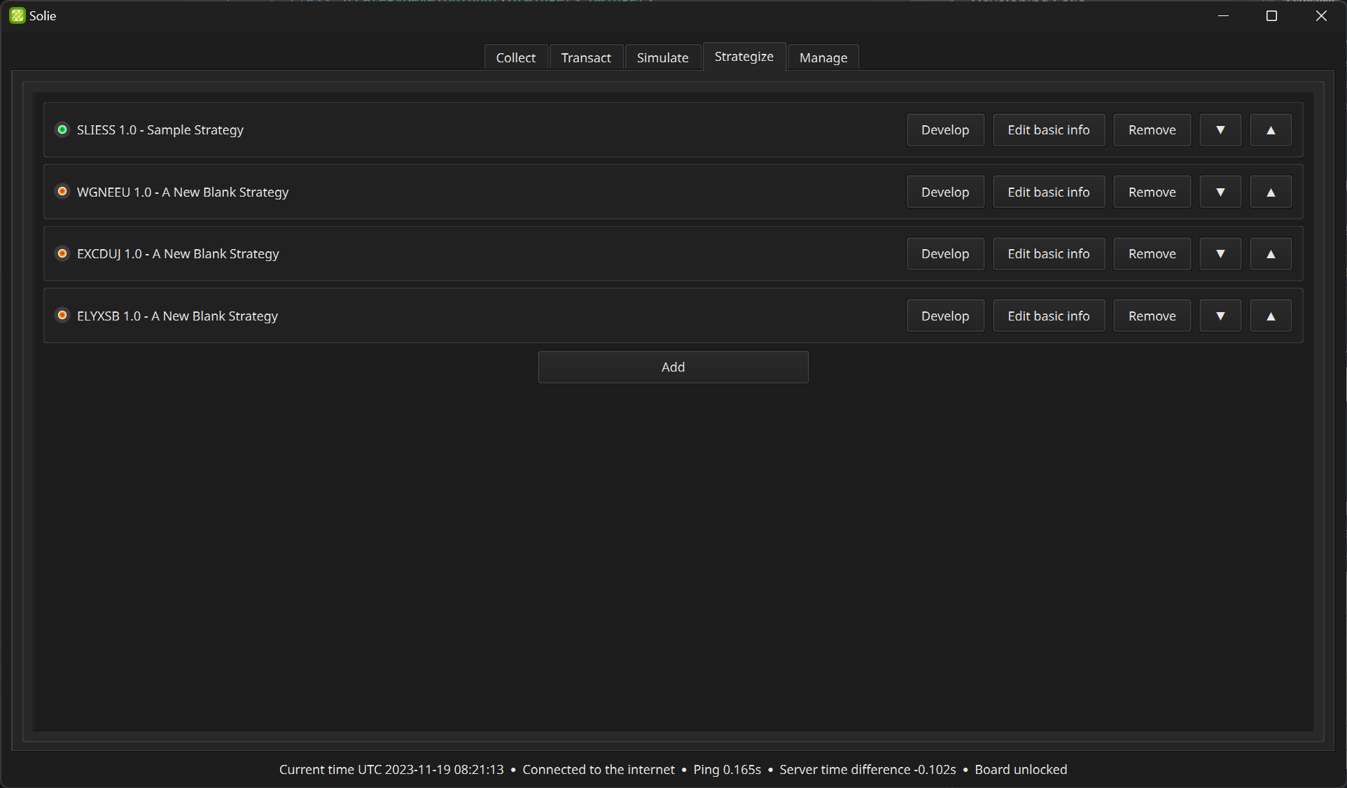Move SLIESS strategy up with arrow
1347x788 pixels.
[1271, 130]
